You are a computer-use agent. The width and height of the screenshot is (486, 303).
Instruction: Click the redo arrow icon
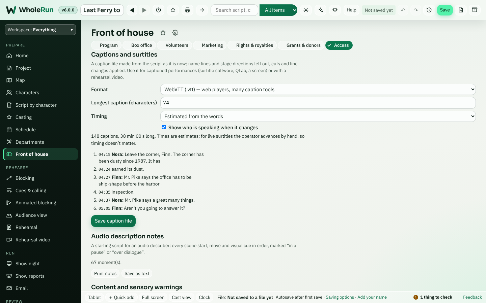pos(416,10)
